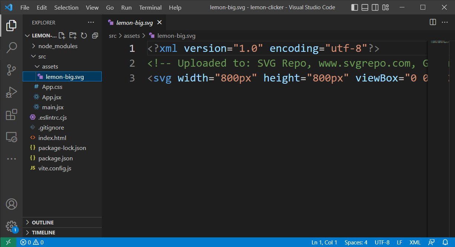Open the errors and warnings problems indicator
455x247 pixels.
tap(32, 243)
